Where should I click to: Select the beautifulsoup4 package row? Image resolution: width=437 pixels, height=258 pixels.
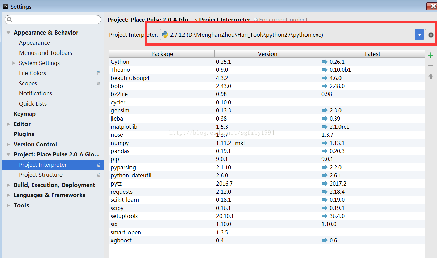pyautogui.click(x=267, y=78)
